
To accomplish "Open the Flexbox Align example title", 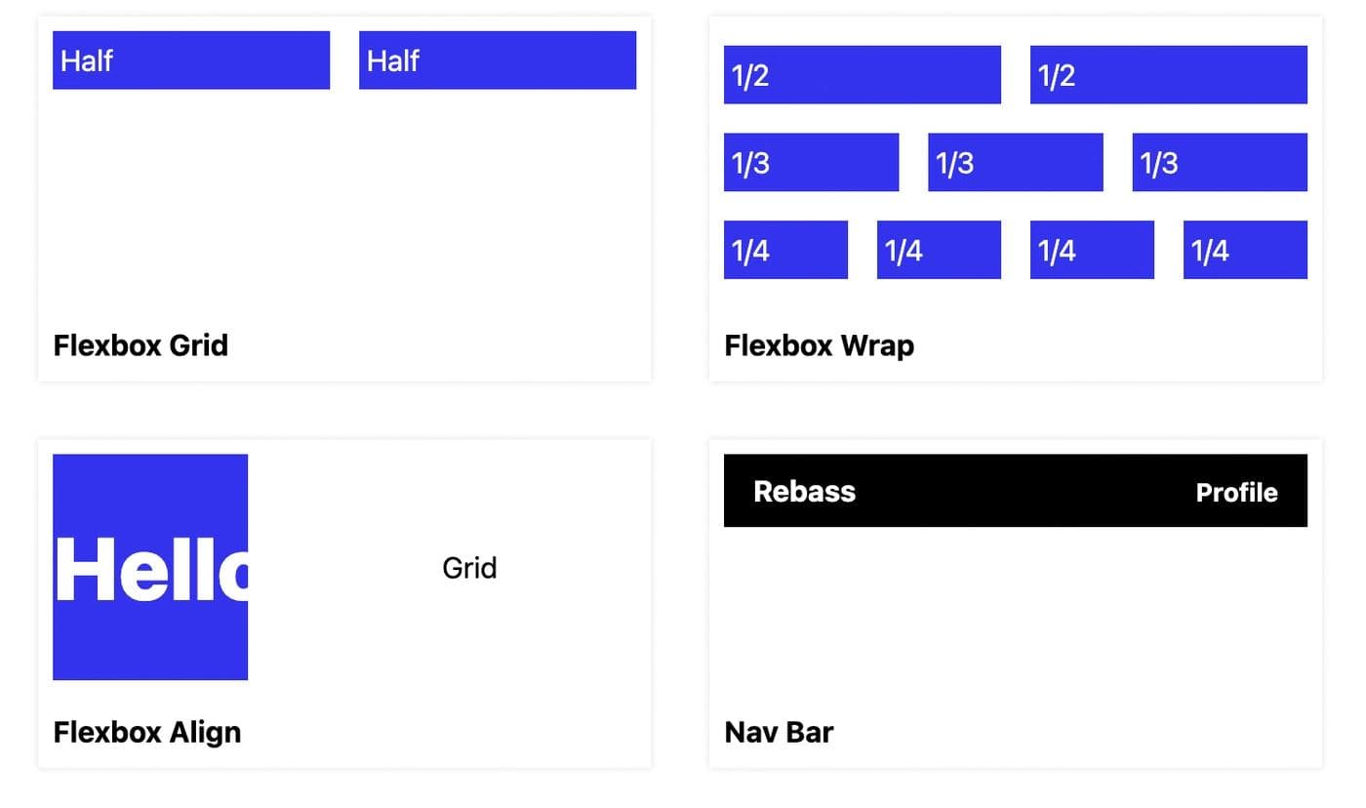I will tap(146, 732).
